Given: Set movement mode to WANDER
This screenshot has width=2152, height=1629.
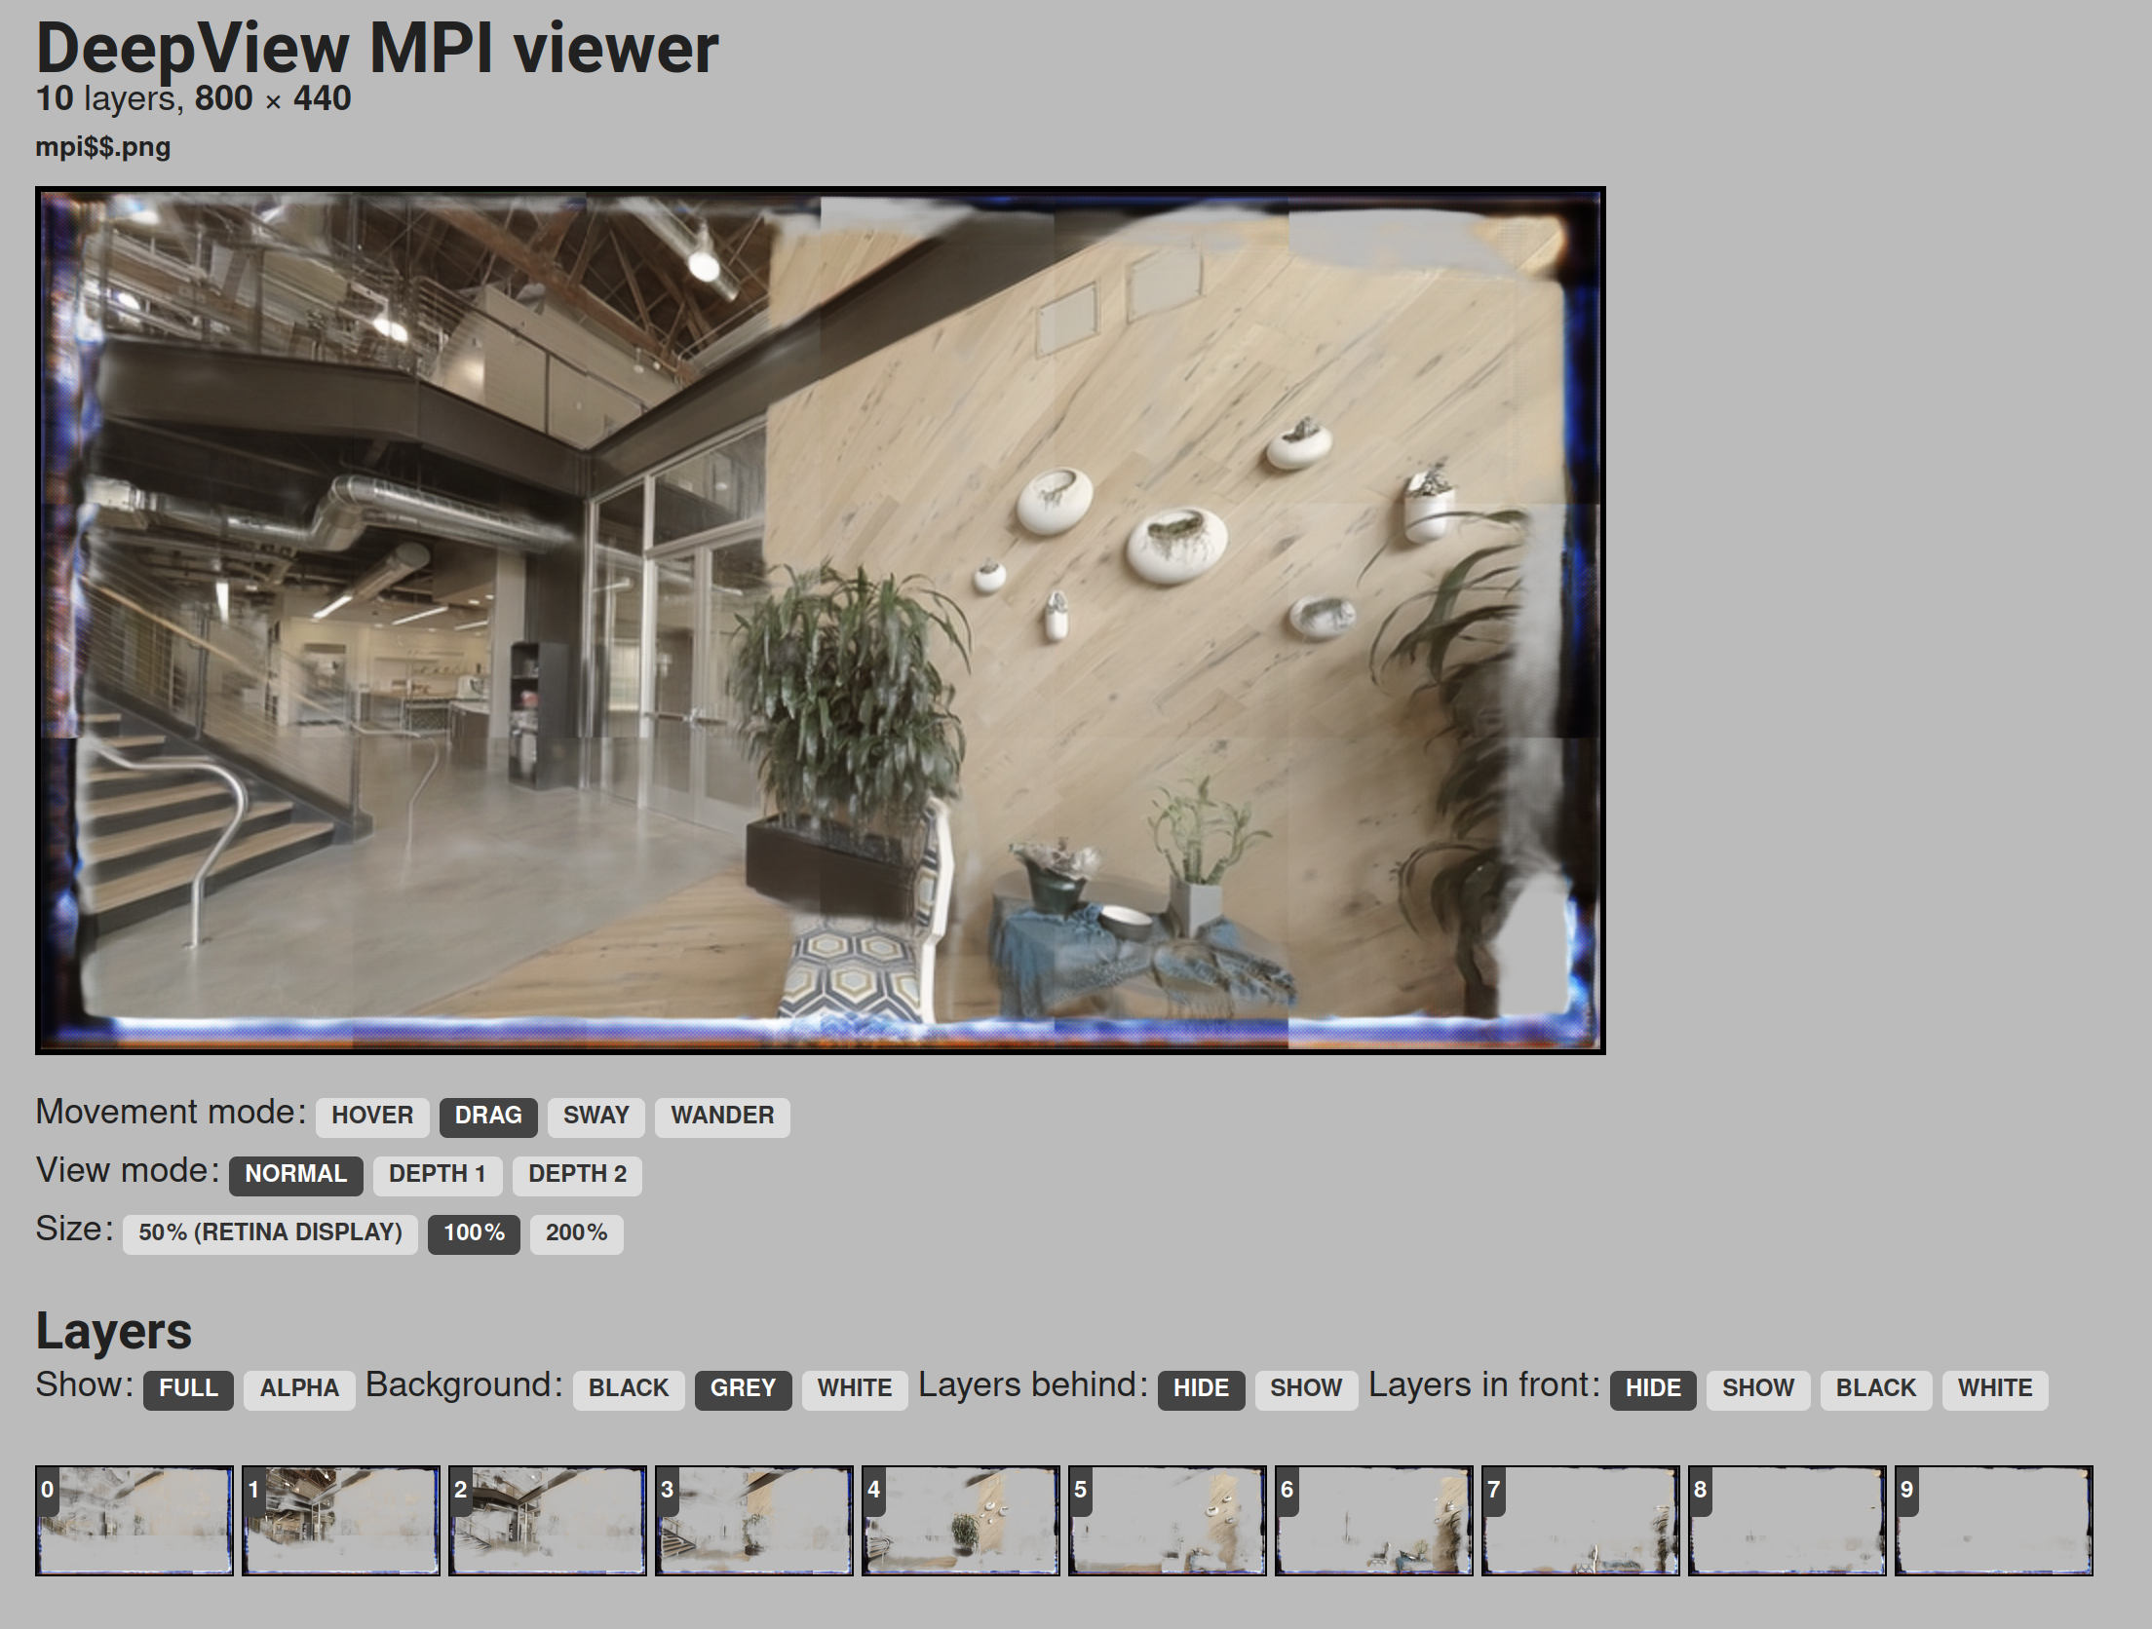Looking at the screenshot, I should 722,1116.
